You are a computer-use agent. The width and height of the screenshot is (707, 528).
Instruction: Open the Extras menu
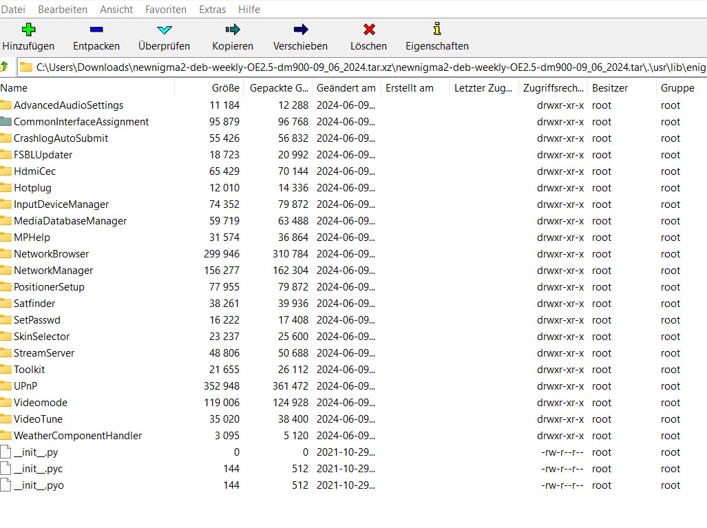(212, 9)
